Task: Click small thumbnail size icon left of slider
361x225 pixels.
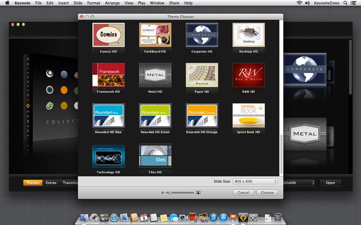Action: (x=162, y=193)
